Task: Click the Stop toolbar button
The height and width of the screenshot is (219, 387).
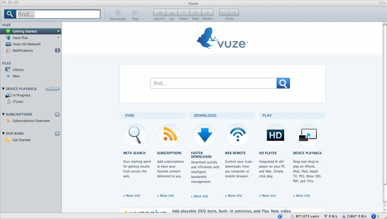Action: coord(195,13)
